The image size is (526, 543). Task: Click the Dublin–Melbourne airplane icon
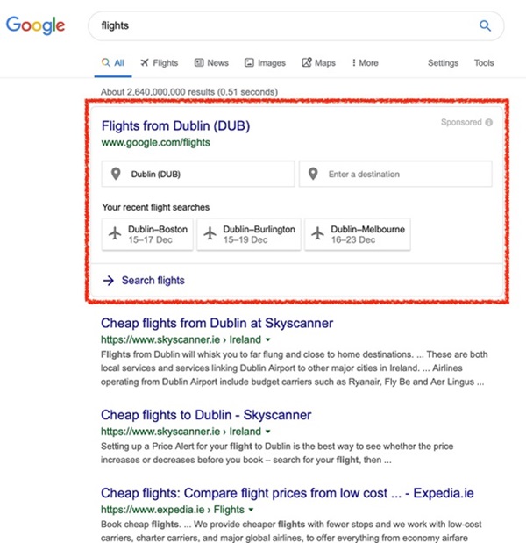317,234
